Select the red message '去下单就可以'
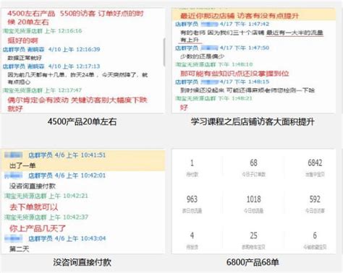Screen dimensions: 343x273 coord(34,207)
